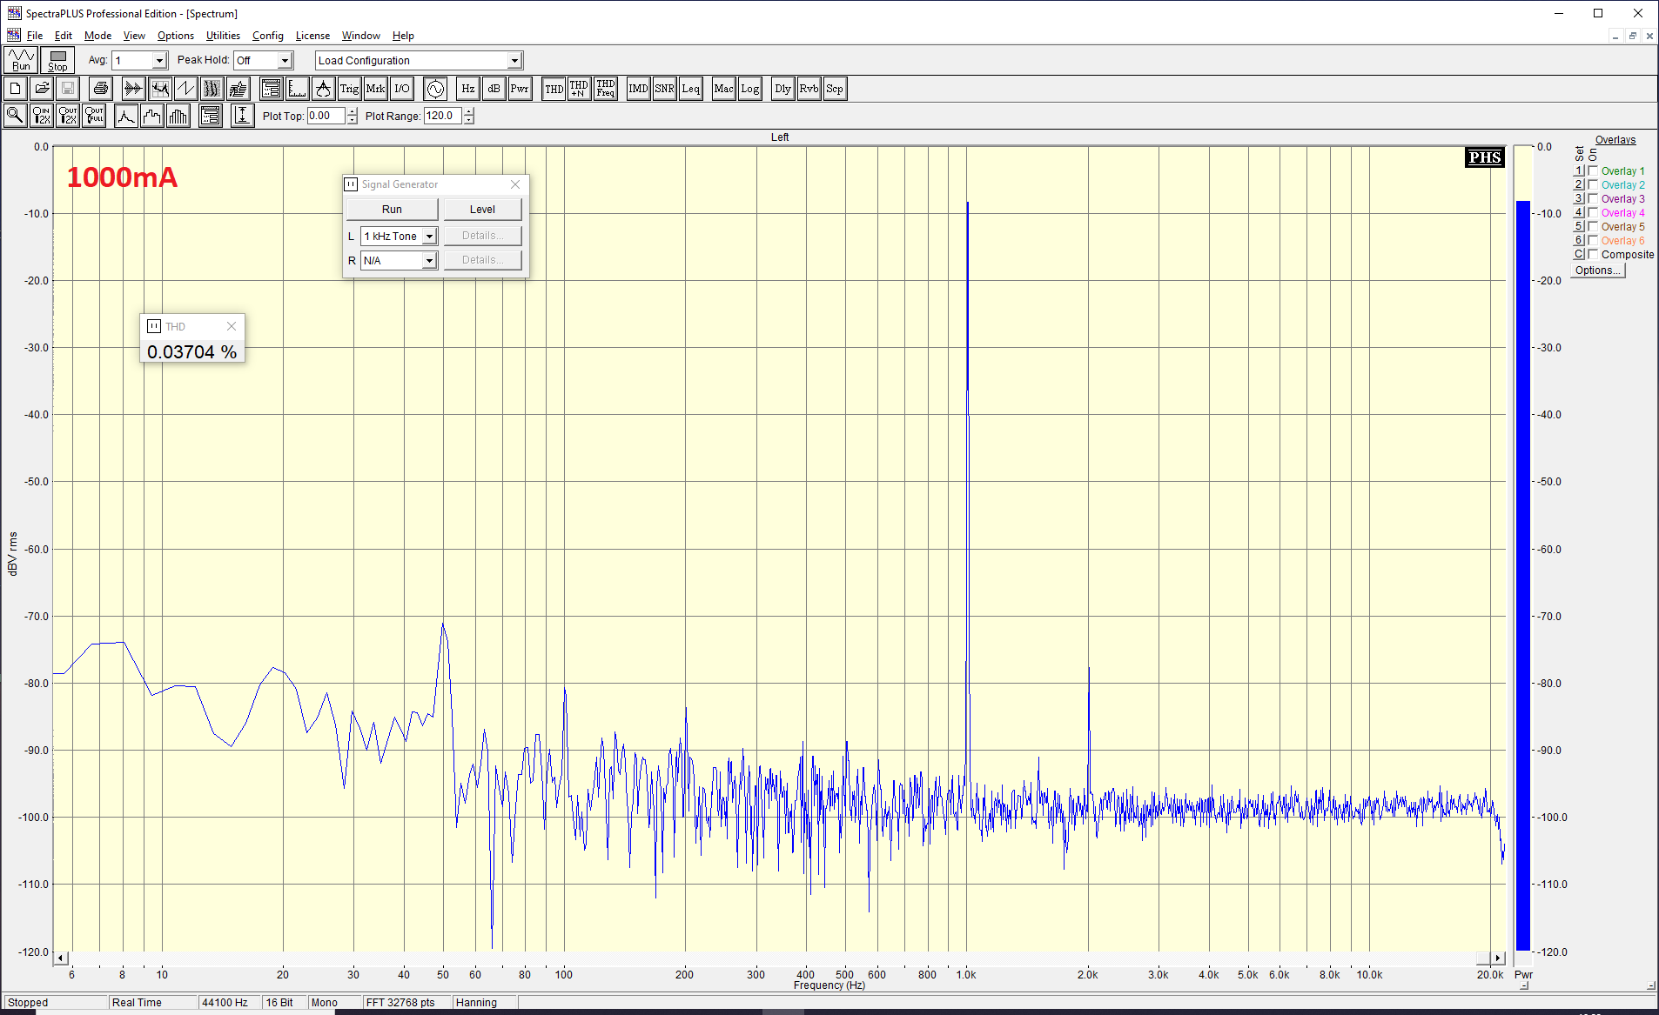
Task: Click the I/O toolbar icon
Action: (402, 89)
